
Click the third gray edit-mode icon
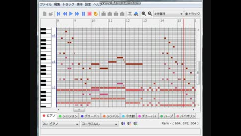[x=116, y=14]
